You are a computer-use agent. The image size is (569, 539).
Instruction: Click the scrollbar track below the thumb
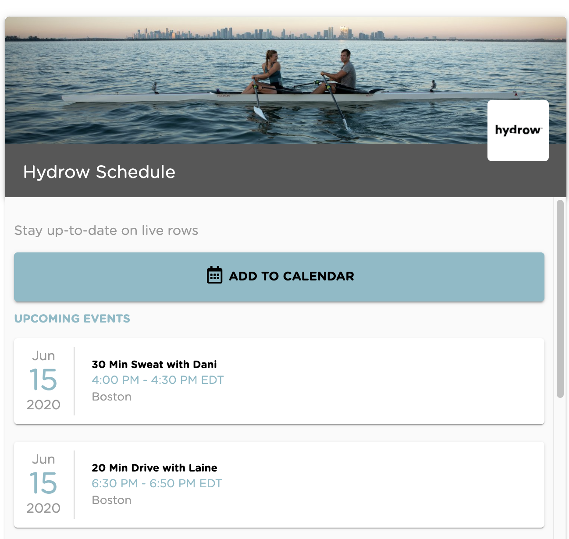point(560,469)
